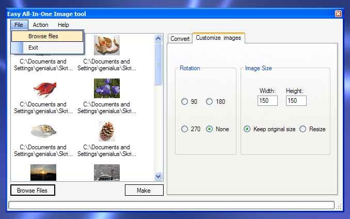This screenshot has height=219, width=350.
Task: Click the scroll up arrow of image list
Action: (158, 38)
